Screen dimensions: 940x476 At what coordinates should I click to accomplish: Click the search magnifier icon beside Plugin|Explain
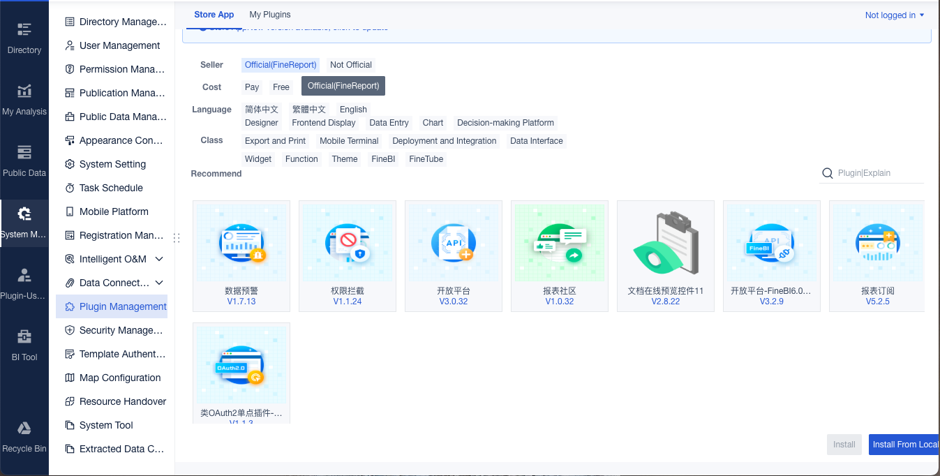click(x=828, y=173)
